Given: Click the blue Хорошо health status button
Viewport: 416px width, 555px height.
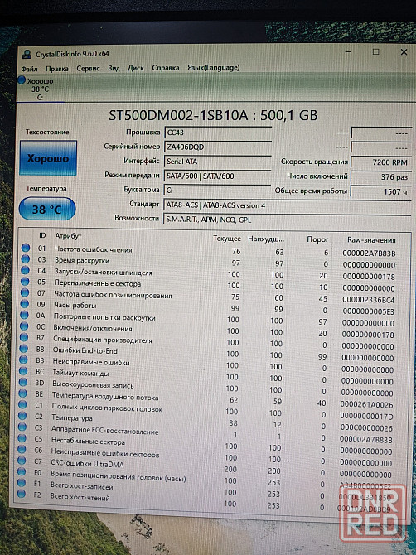Looking at the screenshot, I should 48,158.
